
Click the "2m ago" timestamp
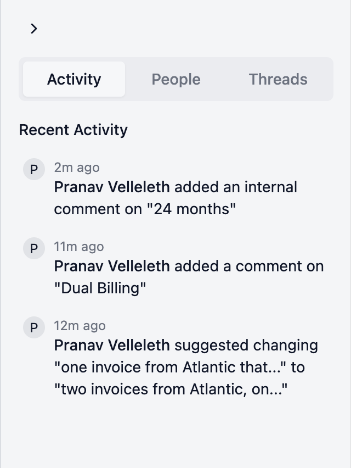77,168
